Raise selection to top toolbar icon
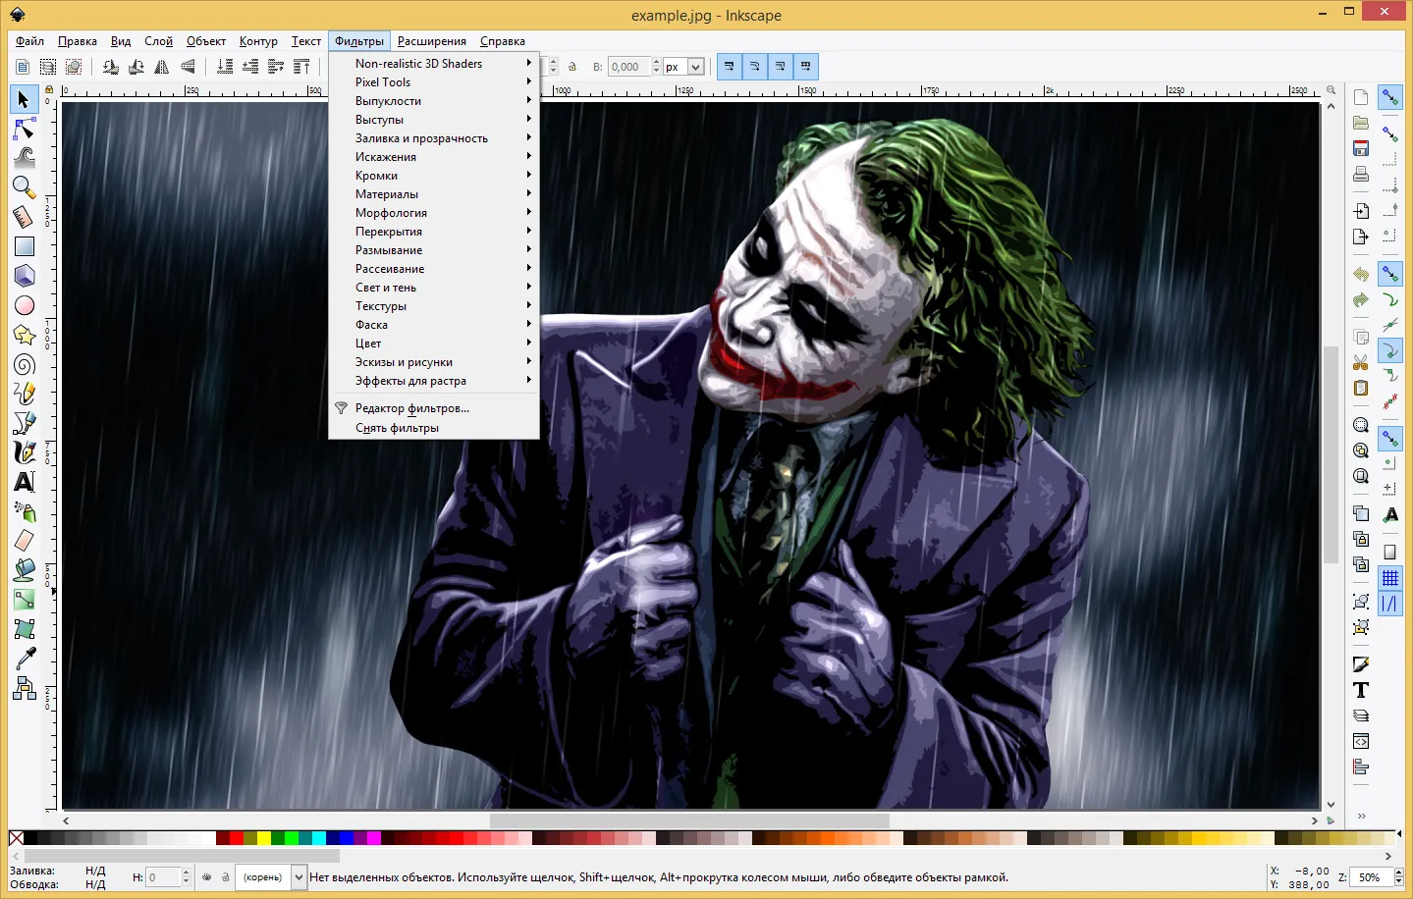This screenshot has height=899, width=1413. point(301,67)
